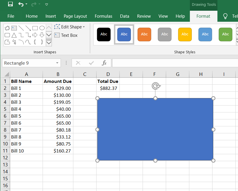Pick the scribble freeform shape
Screen dimensions: 238x191
pos(14,42)
